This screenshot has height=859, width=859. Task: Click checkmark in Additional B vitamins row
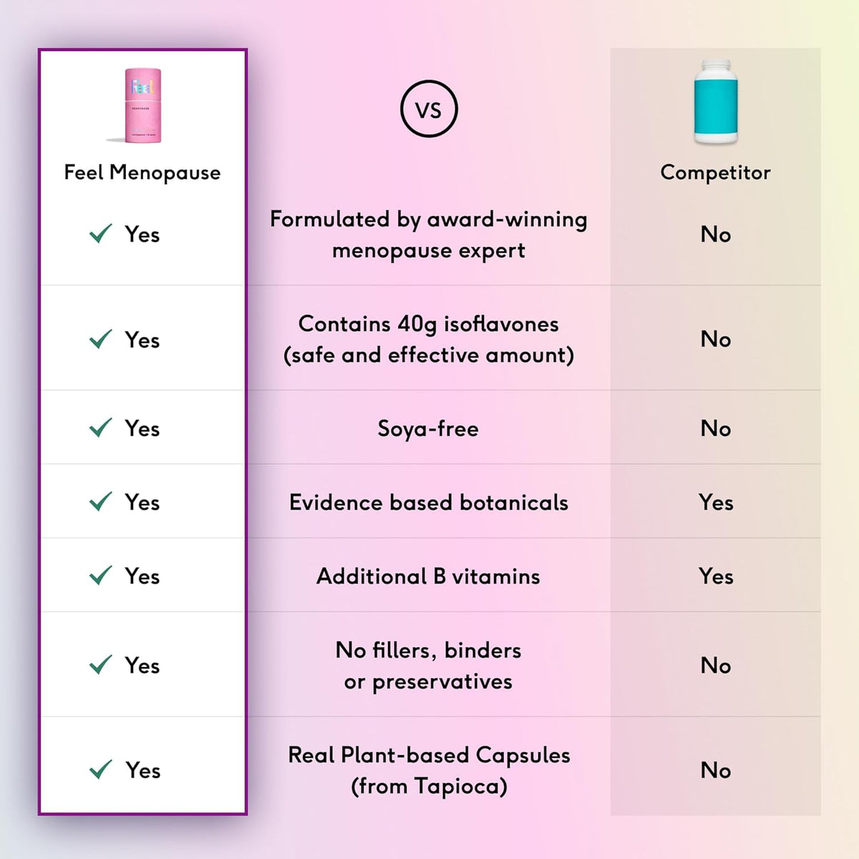pyautogui.click(x=101, y=575)
